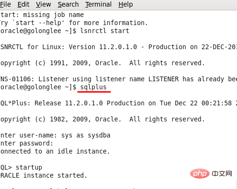Click the 'missing job name' error line
The image size is (237, 189).
[x=42, y=15]
